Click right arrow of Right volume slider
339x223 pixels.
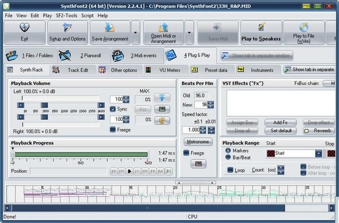101,117
